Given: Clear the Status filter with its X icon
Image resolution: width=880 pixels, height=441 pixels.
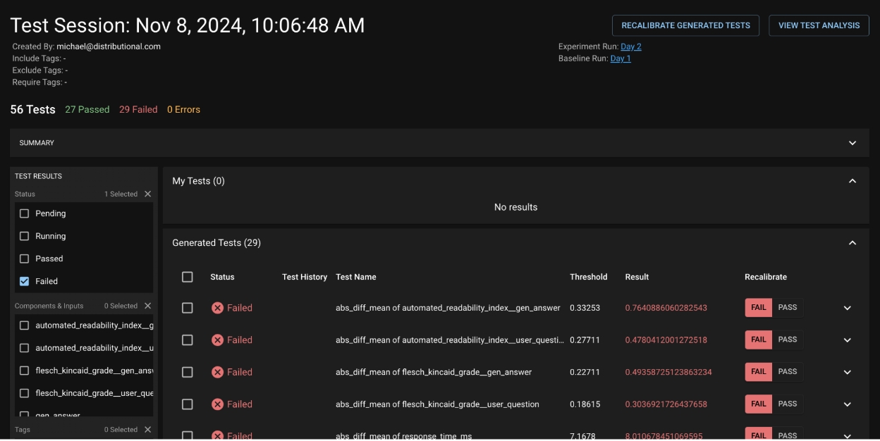Looking at the screenshot, I should [x=147, y=194].
